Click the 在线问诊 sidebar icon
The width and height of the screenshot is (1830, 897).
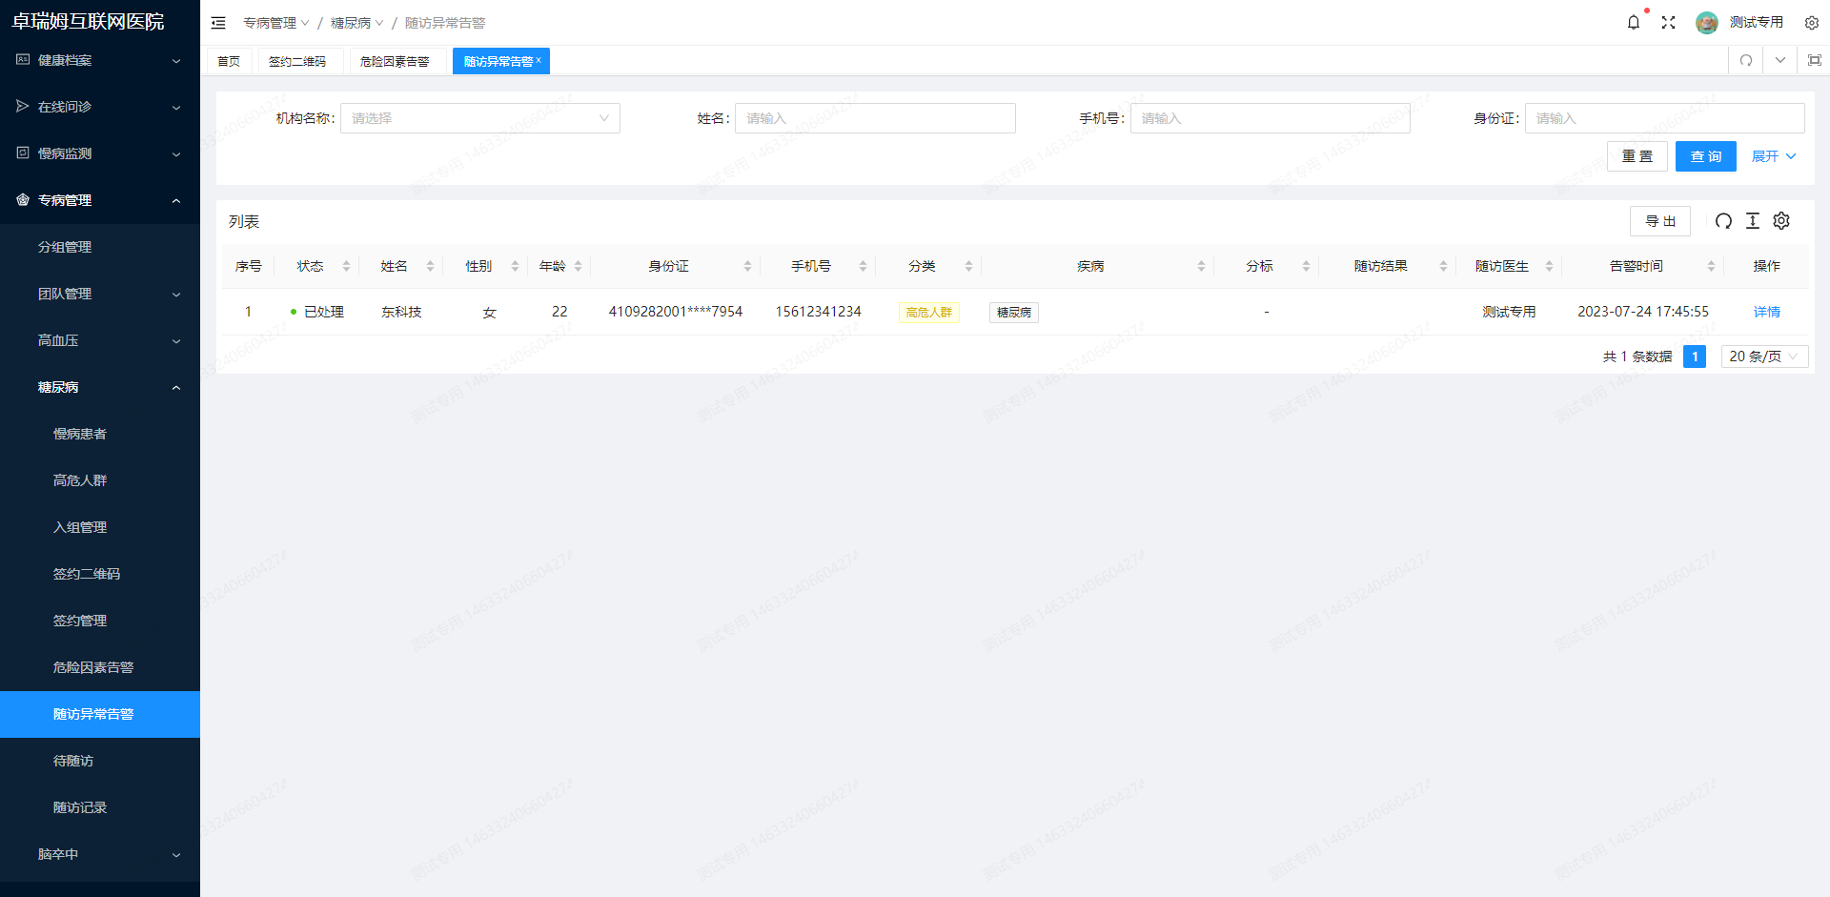click(x=23, y=107)
